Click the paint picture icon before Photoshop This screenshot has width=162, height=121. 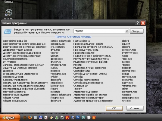pyautogui.click(x=73, y=117)
